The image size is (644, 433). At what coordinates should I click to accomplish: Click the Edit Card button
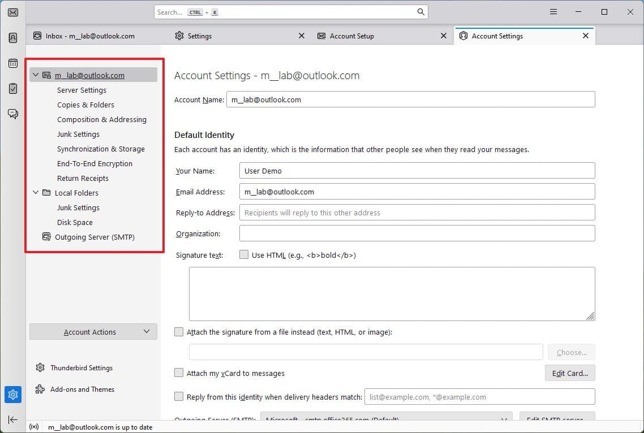(569, 373)
